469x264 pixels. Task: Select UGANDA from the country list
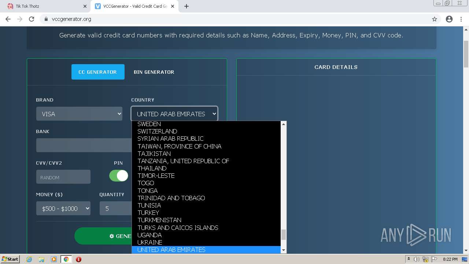(x=206, y=235)
